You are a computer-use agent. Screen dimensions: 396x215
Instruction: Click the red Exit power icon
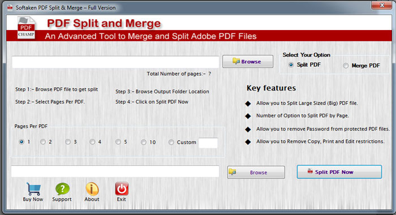tap(122, 189)
